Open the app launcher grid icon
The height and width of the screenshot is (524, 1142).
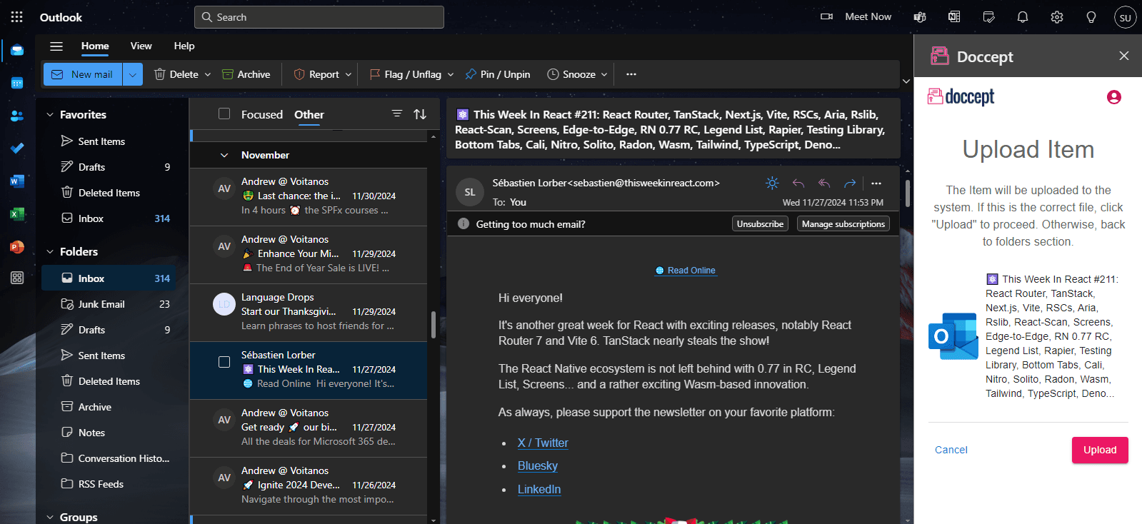tap(17, 17)
